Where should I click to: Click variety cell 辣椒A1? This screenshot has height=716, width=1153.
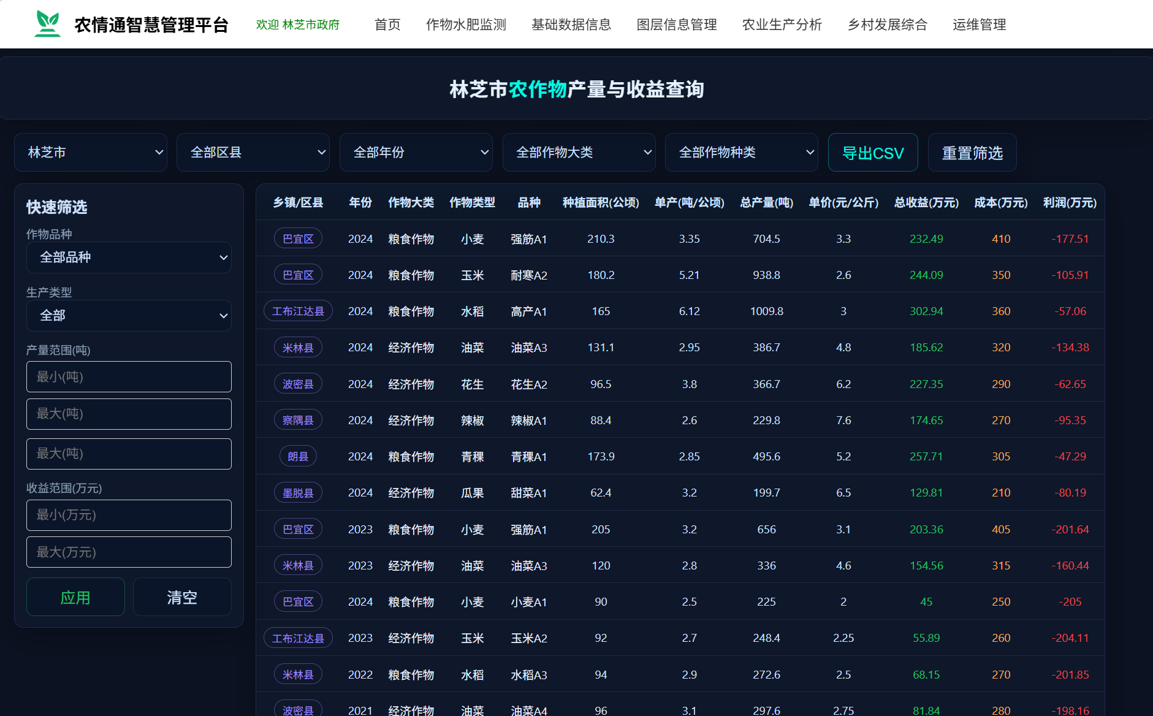pos(529,421)
